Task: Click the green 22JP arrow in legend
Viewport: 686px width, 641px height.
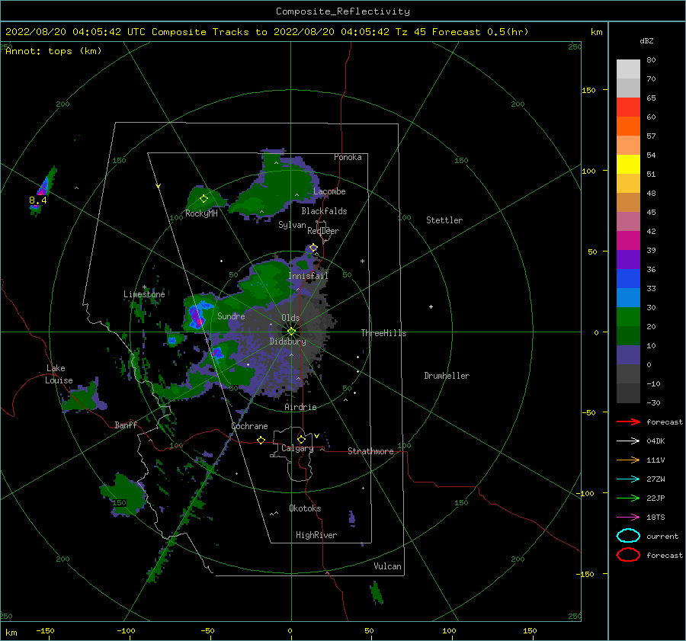Action: [x=628, y=498]
